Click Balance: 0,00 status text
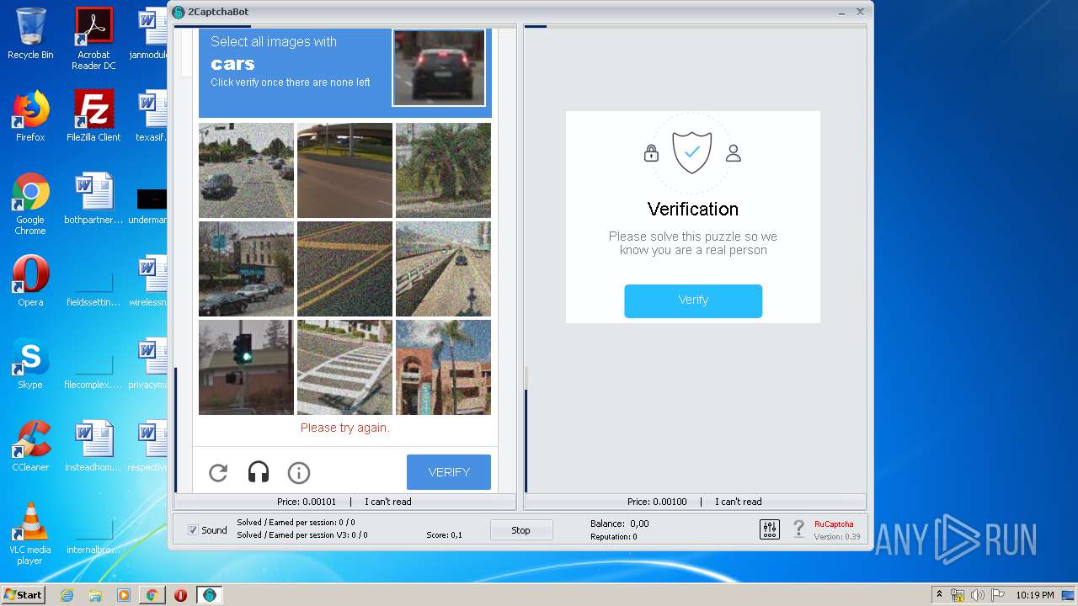The width and height of the screenshot is (1078, 606). (x=620, y=524)
